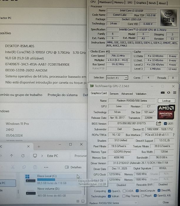The height and width of the screenshot is (206, 180).
Task: Expand the Explorer address path chevron
Action: [42, 156]
